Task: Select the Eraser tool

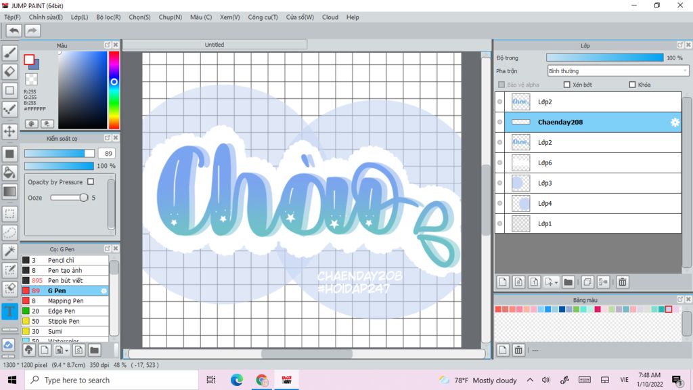Action: 9,72
